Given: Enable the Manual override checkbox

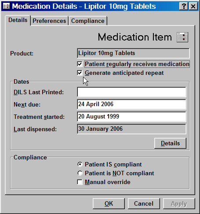Looking at the screenshot, I should point(80,182).
